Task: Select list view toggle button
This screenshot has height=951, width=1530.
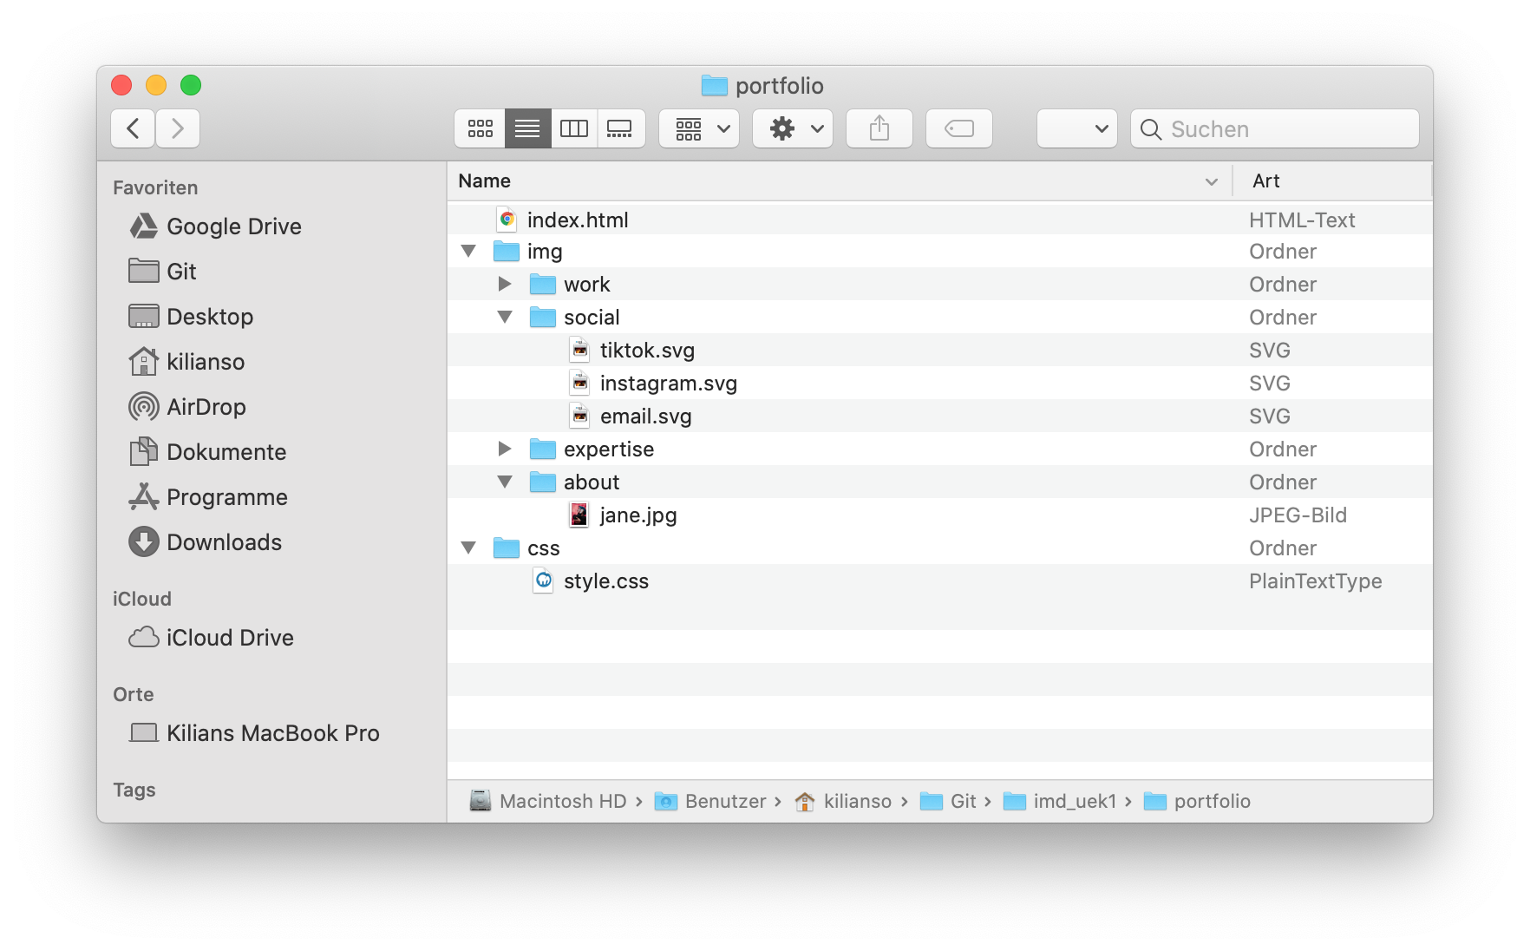Action: tap(527, 128)
